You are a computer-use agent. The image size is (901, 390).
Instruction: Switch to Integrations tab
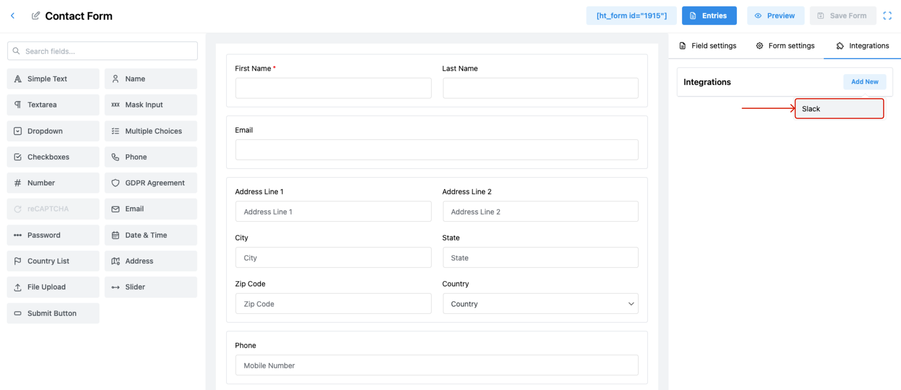[x=862, y=46]
